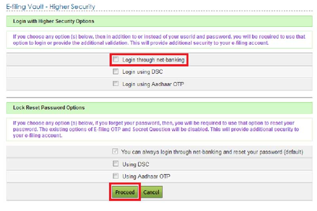Click the login security options description paragraph
This screenshot has height=211, width=317.
(158, 40)
